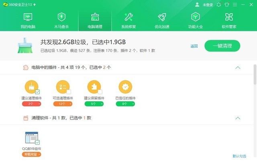Check the 建议保留插件 checkbox
Image resolution: width=257 pixels, height=161 pixels.
pos(100,92)
